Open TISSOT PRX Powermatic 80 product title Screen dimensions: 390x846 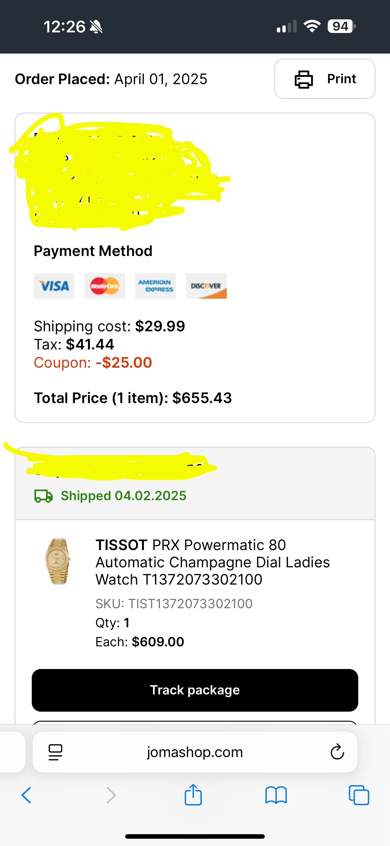click(213, 562)
